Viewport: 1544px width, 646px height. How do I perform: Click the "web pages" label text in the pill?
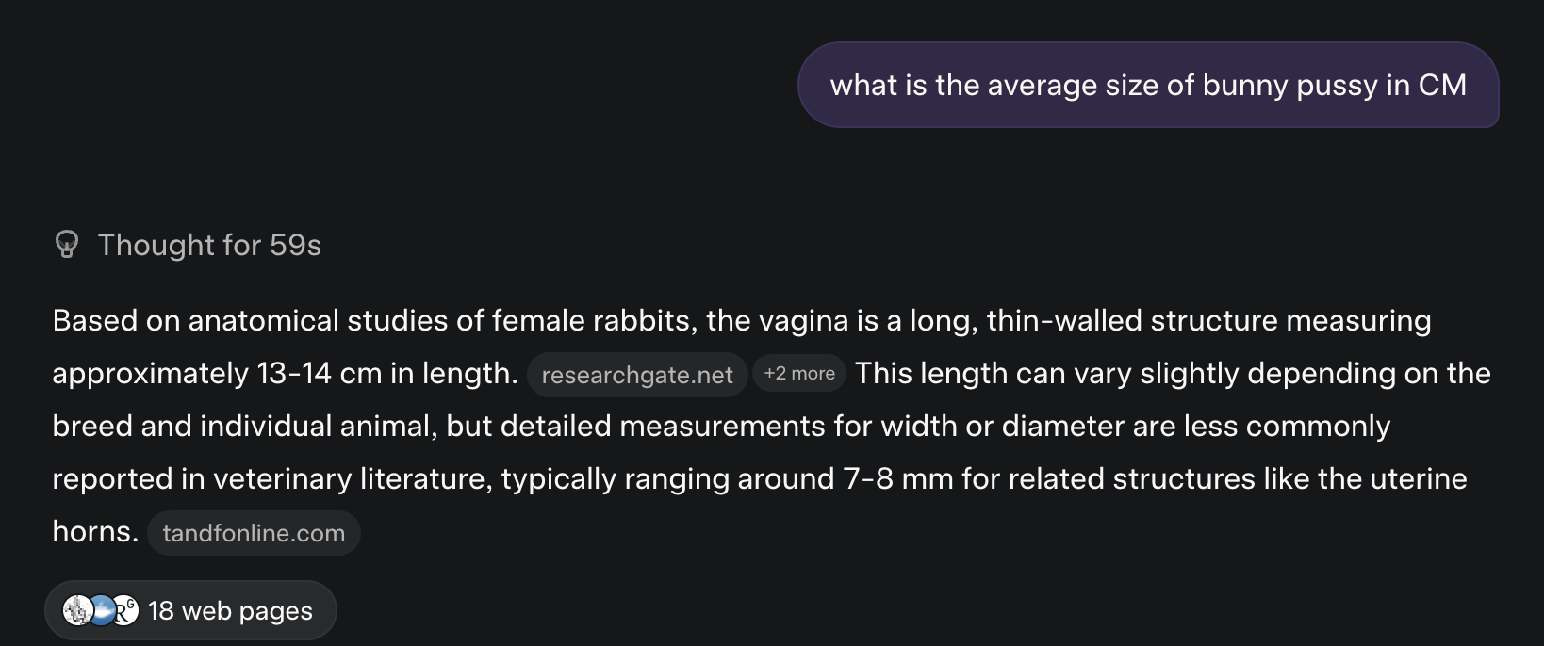tap(247, 611)
